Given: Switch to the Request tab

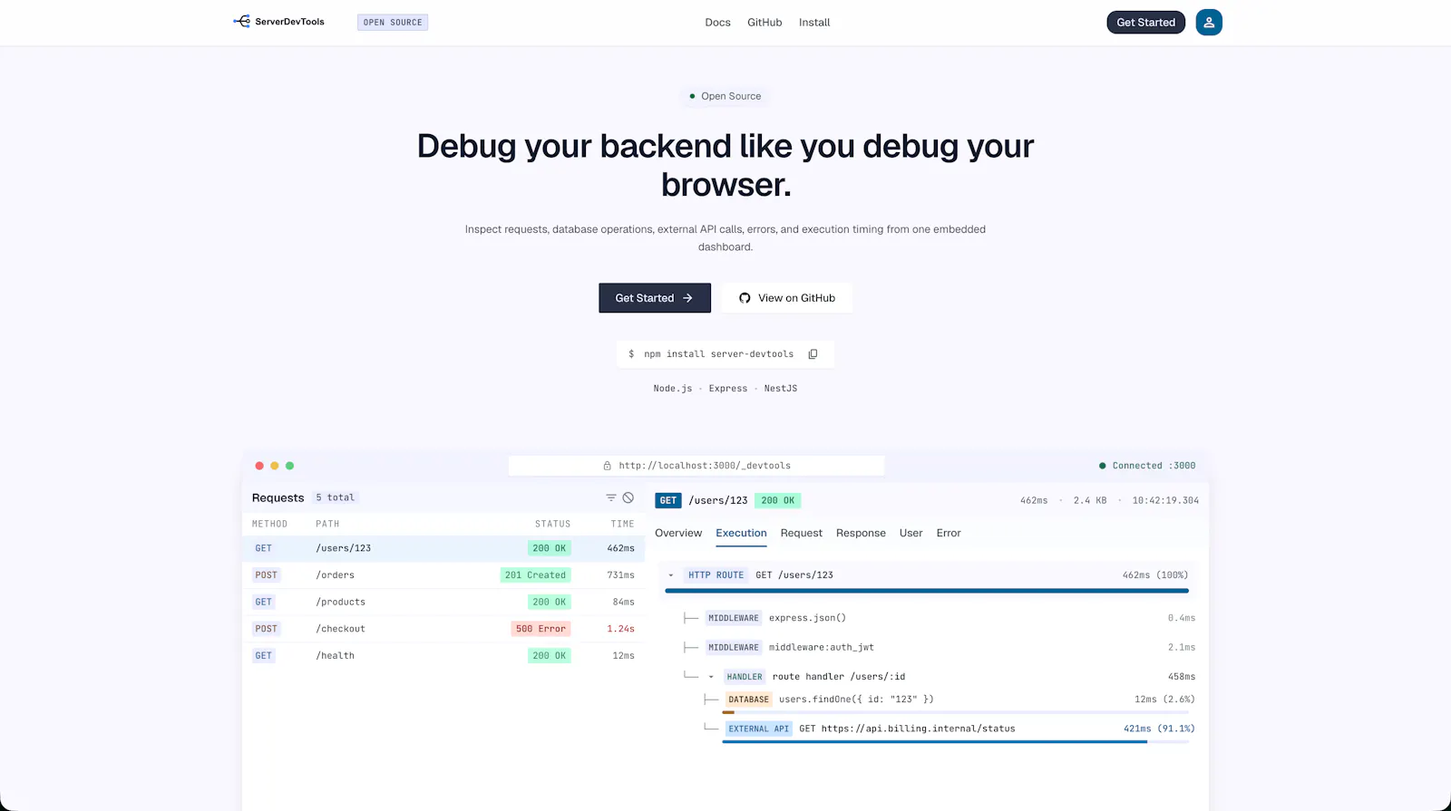Looking at the screenshot, I should (x=802, y=533).
